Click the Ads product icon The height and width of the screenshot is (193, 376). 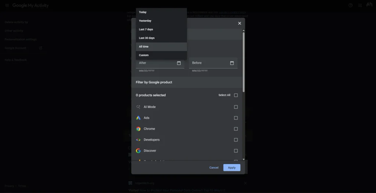pos(138,118)
